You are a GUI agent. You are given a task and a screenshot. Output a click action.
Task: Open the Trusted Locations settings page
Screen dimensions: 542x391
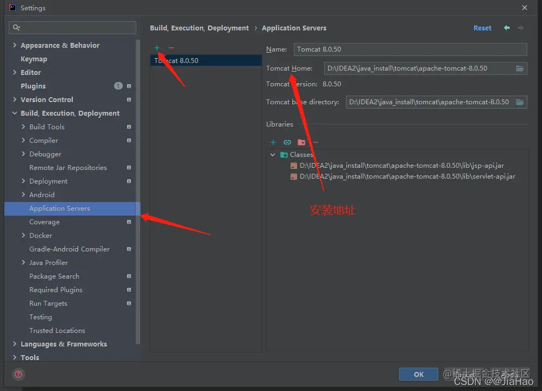click(58, 331)
